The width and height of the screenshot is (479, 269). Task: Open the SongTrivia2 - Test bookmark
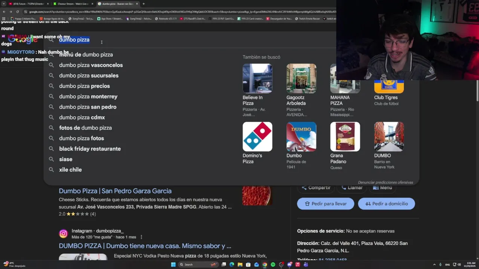(81, 18)
